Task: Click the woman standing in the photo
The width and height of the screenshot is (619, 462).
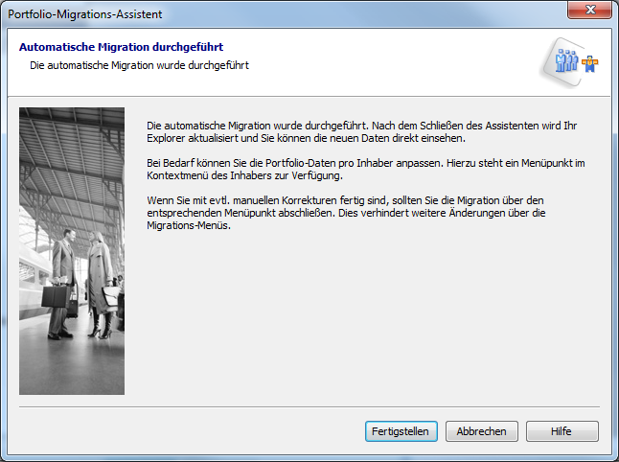Action: tap(100, 283)
